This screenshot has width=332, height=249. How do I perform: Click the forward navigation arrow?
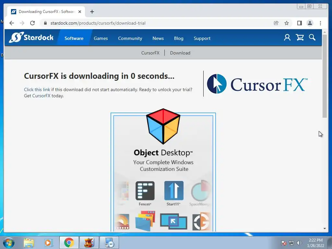(x=22, y=23)
